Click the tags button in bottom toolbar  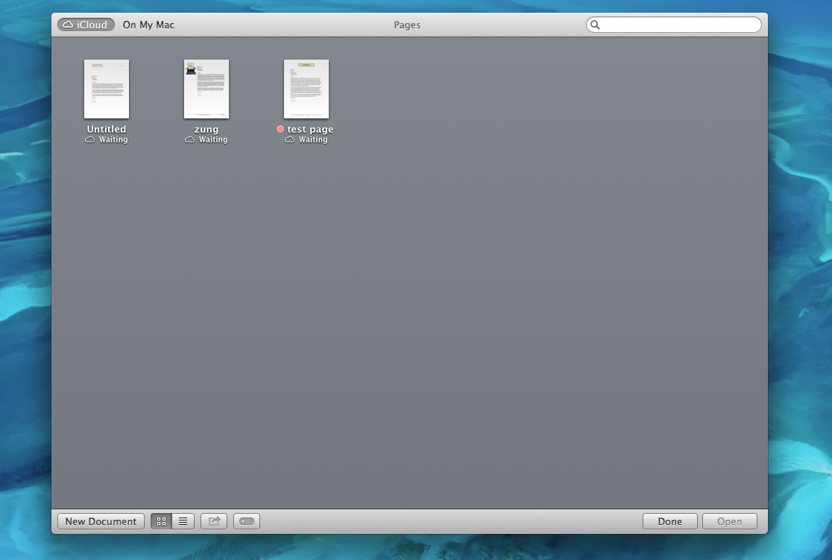(x=247, y=521)
